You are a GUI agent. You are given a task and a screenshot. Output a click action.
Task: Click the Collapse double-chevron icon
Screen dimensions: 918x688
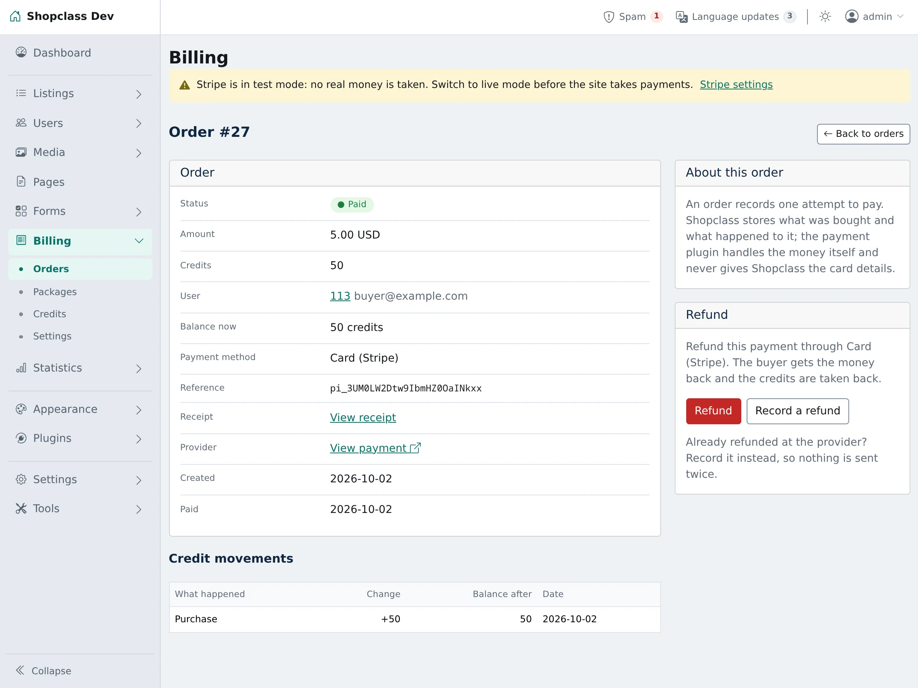(20, 670)
